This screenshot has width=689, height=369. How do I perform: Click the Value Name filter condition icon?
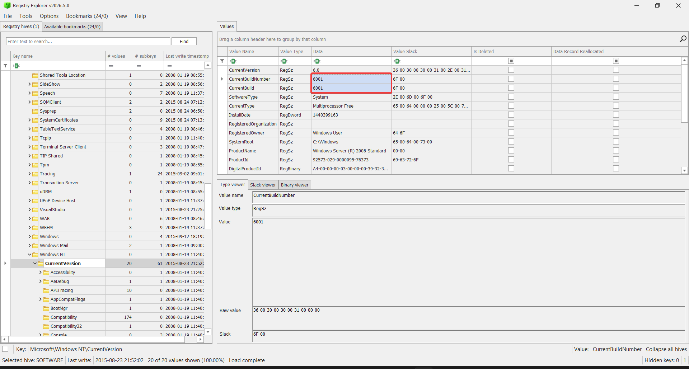pos(233,61)
